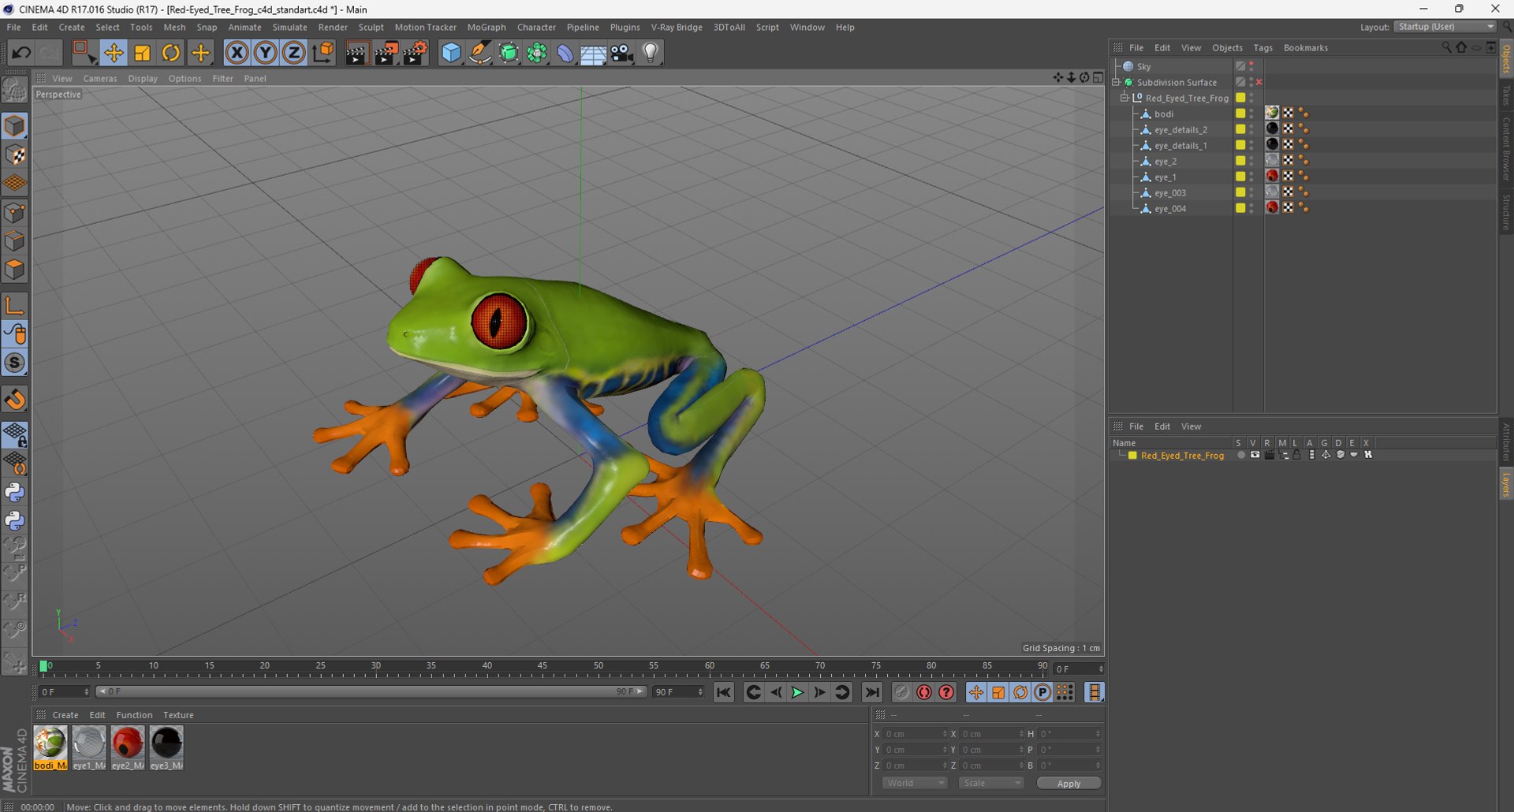
Task: Collapse the Subdivision Surface tree node
Action: click(x=1117, y=82)
